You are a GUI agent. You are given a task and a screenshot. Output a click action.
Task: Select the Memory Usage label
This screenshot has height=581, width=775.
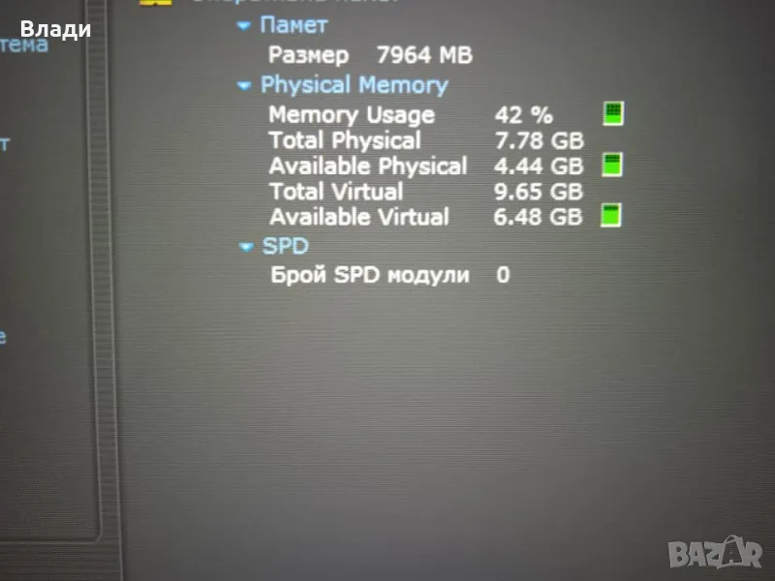(x=352, y=115)
